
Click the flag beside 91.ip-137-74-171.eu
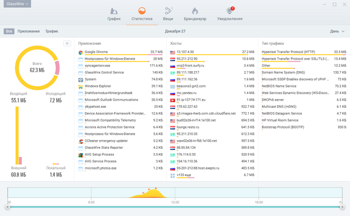click(173, 101)
